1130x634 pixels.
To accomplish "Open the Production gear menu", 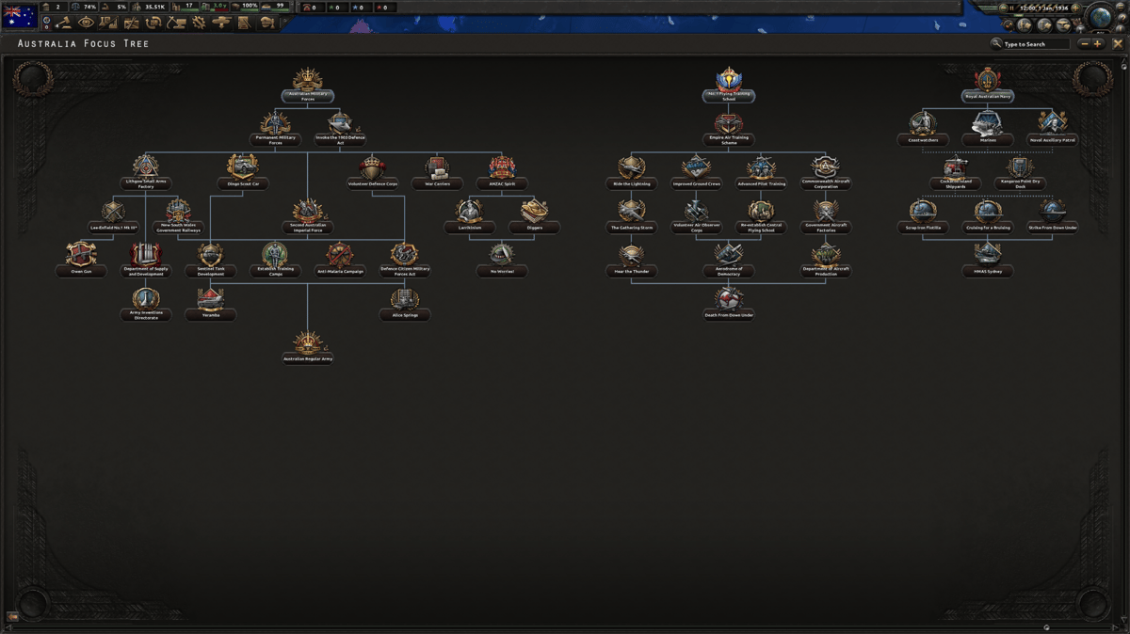I will click(x=199, y=23).
